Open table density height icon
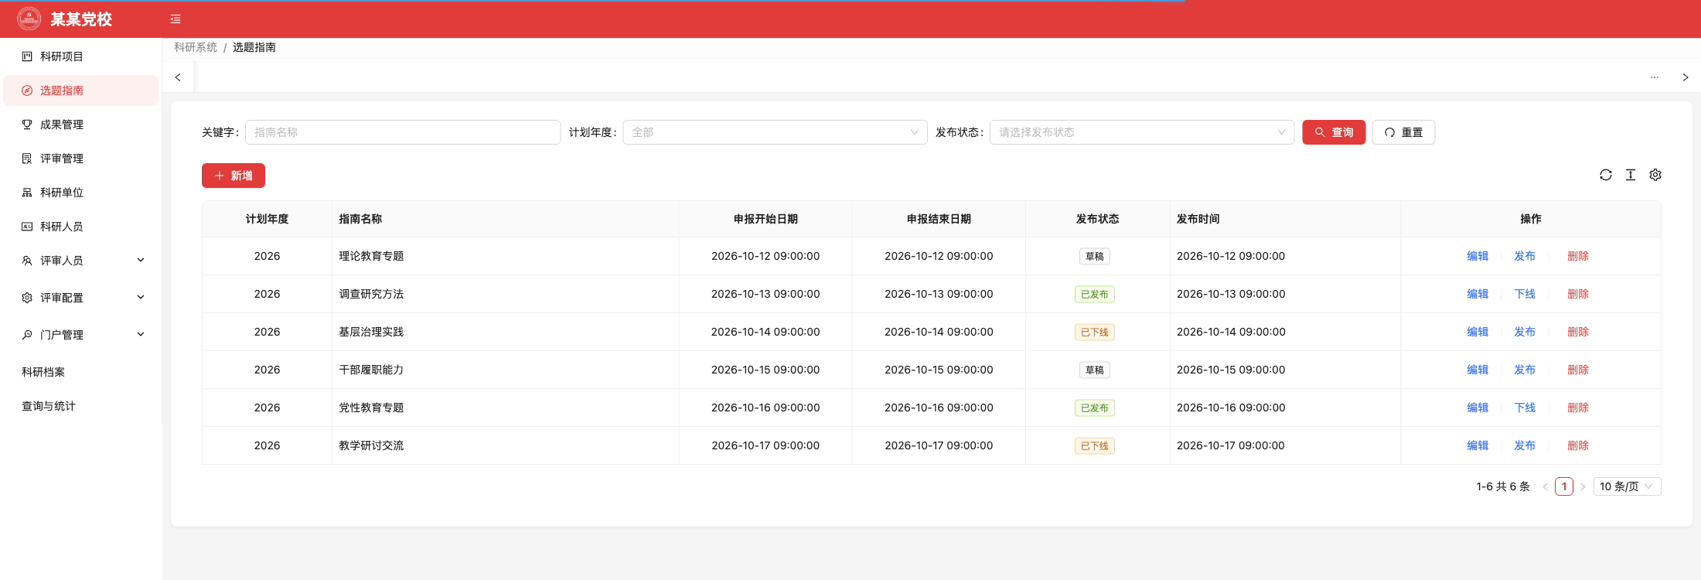The height and width of the screenshot is (580, 1701). point(1631,175)
